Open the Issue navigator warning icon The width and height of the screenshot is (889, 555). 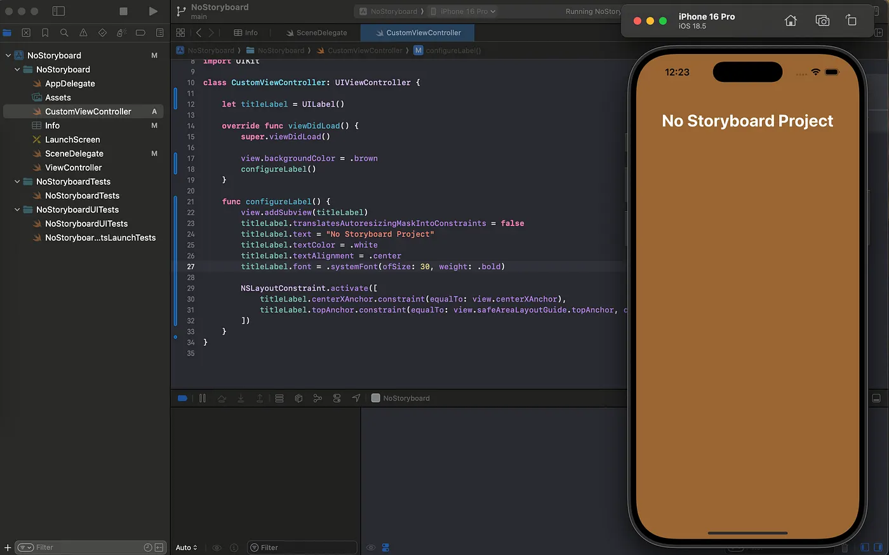tap(83, 32)
